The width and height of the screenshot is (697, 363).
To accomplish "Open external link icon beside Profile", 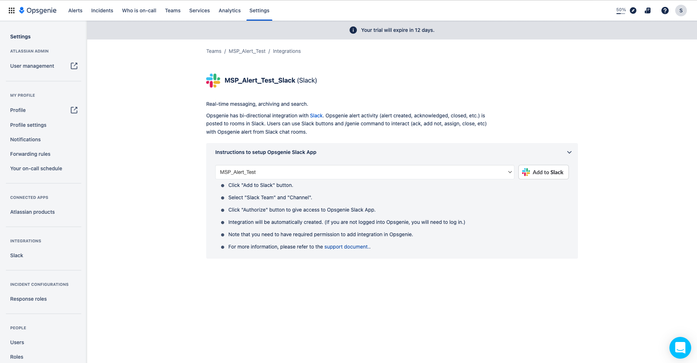I will pyautogui.click(x=74, y=110).
